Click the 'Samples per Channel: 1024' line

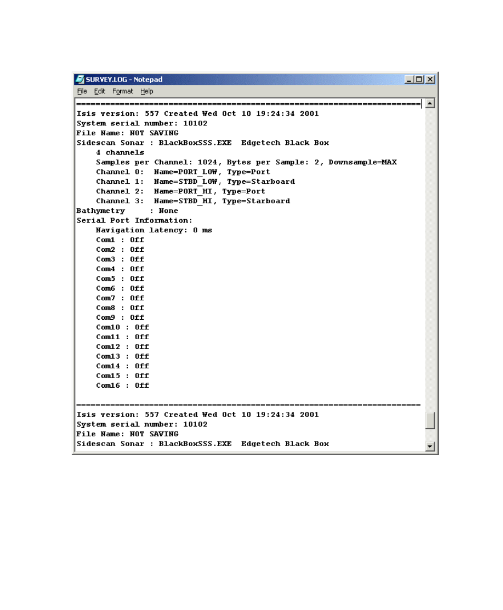(x=246, y=162)
